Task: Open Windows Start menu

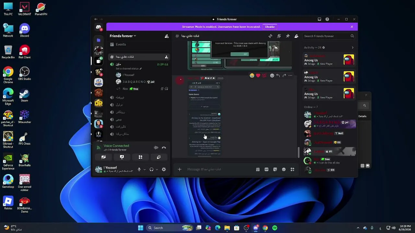Action: (x=140, y=228)
